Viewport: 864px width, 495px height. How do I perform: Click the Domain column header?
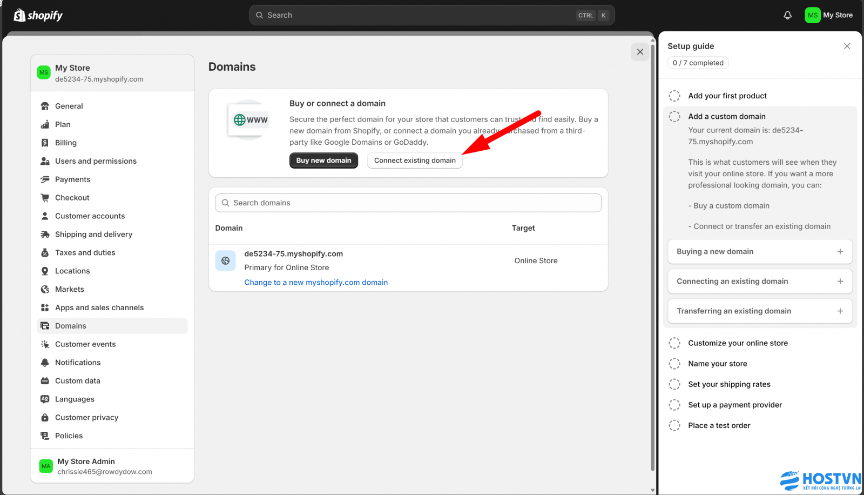coord(229,228)
